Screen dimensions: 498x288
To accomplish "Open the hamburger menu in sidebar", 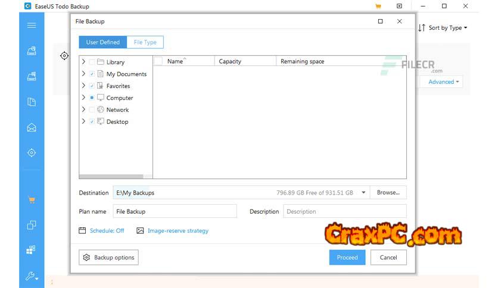I will click(32, 26).
